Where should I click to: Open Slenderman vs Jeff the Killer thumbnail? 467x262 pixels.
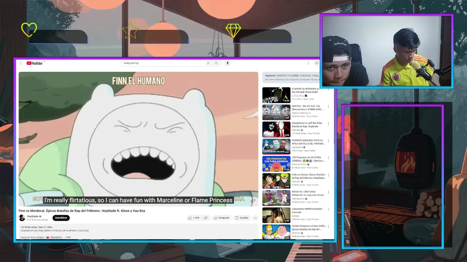(x=276, y=129)
